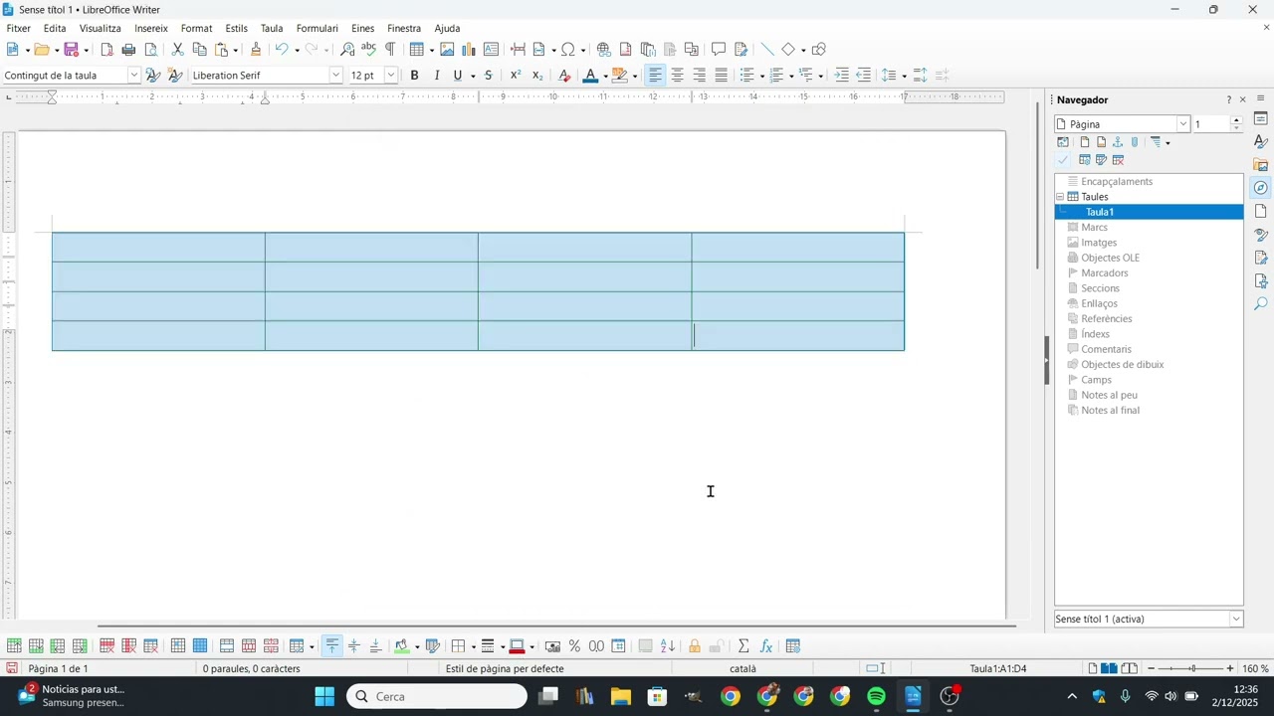Increase indent icon
Image resolution: width=1274 pixels, height=716 pixels.
[x=842, y=76]
